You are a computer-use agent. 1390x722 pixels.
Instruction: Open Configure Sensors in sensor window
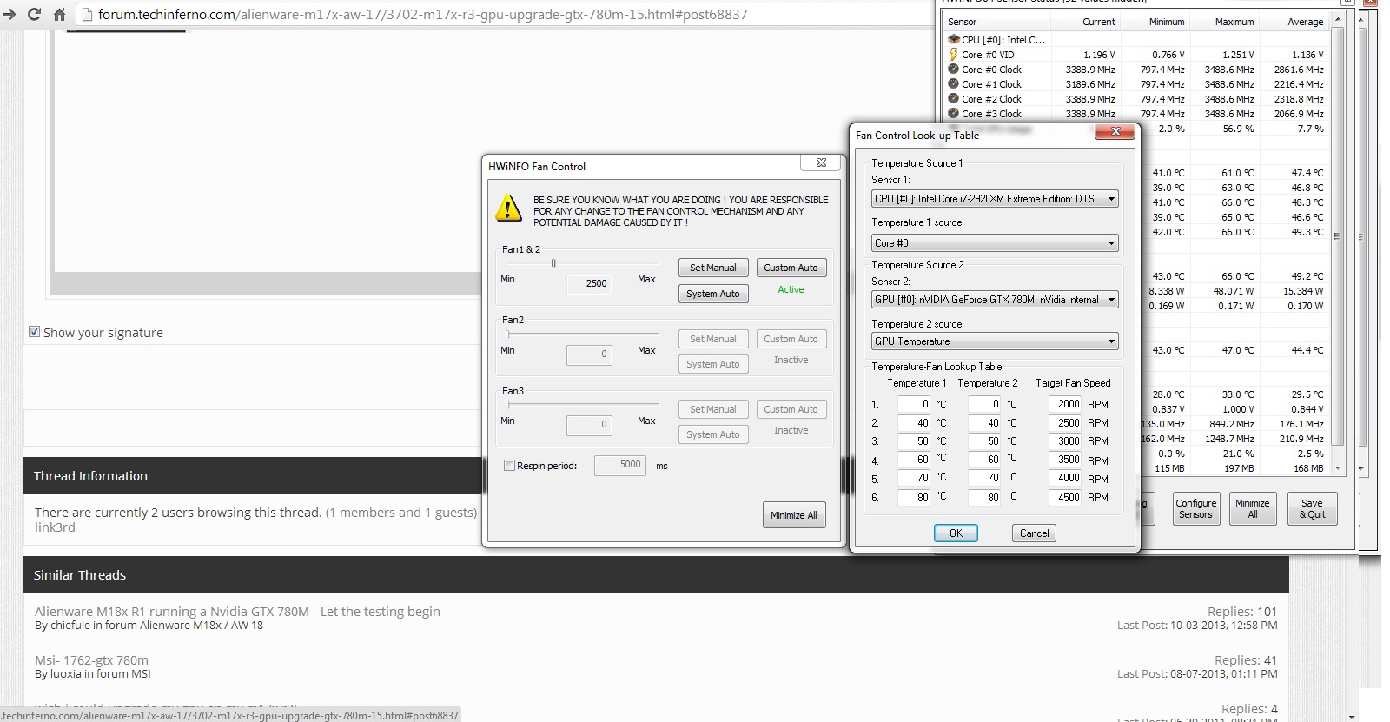(1195, 509)
